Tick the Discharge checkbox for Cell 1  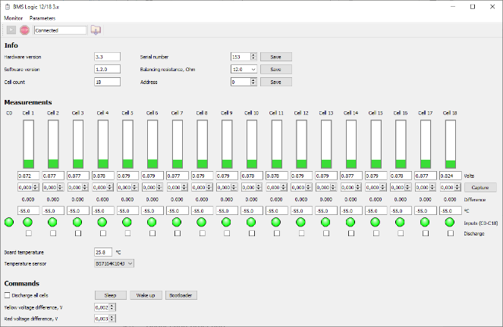pyautogui.click(x=29, y=234)
